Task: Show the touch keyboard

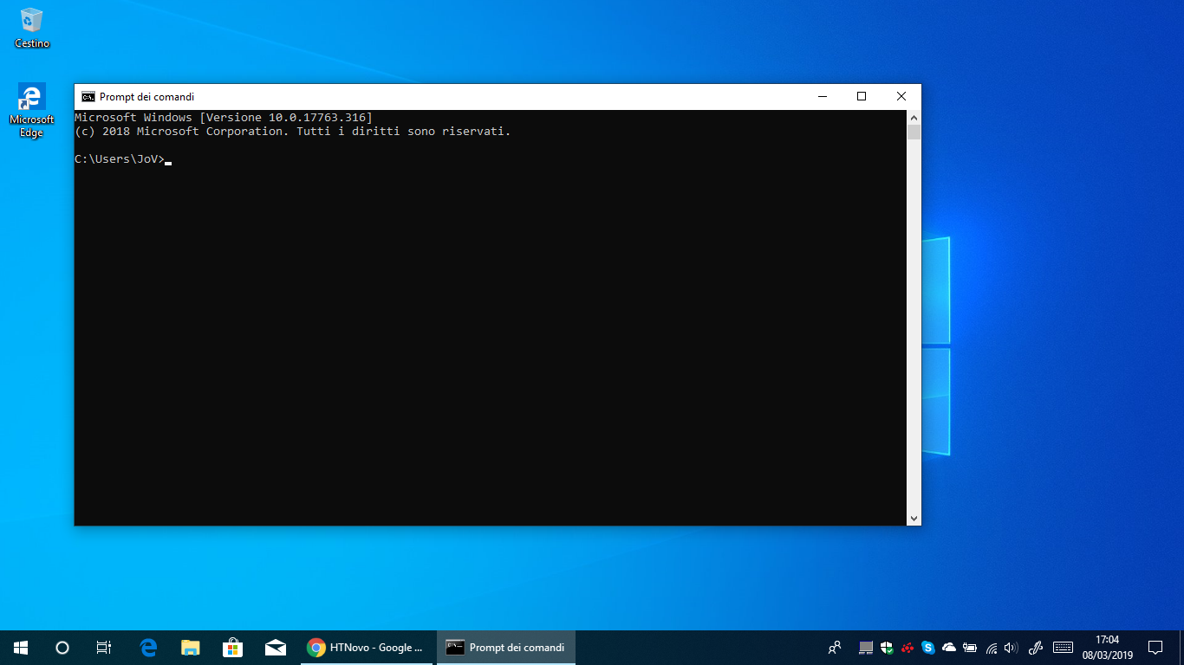Action: (1063, 648)
